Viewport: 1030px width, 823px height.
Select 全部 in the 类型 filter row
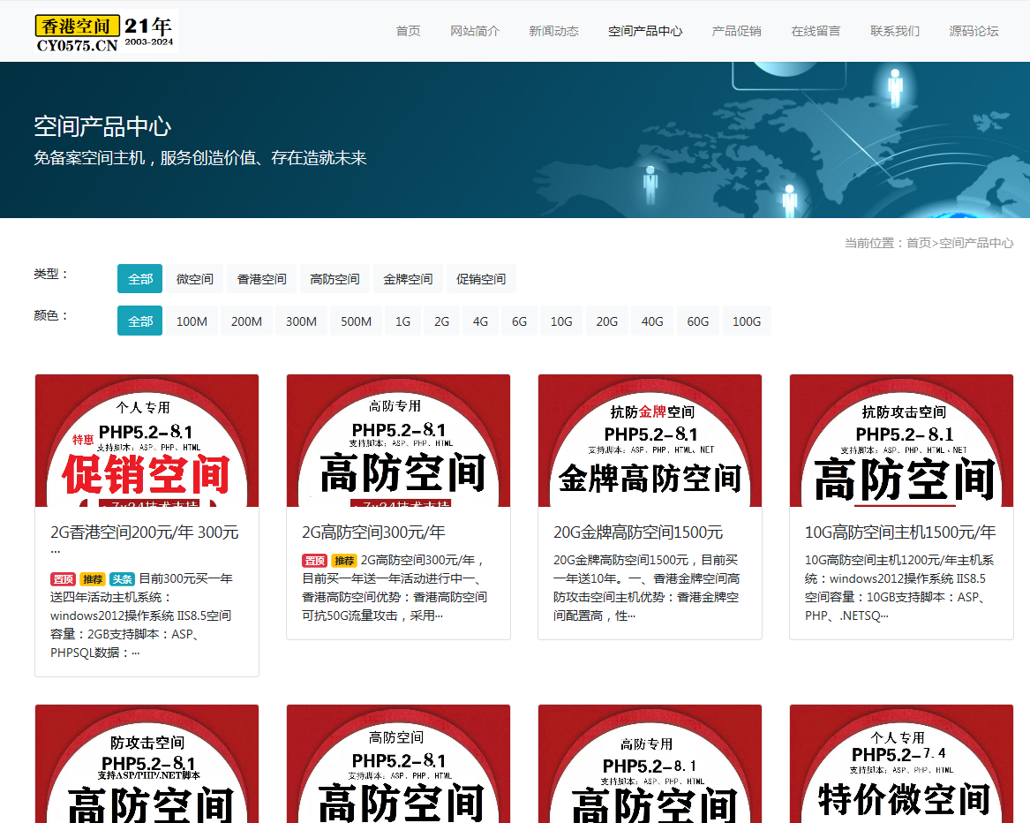point(140,279)
